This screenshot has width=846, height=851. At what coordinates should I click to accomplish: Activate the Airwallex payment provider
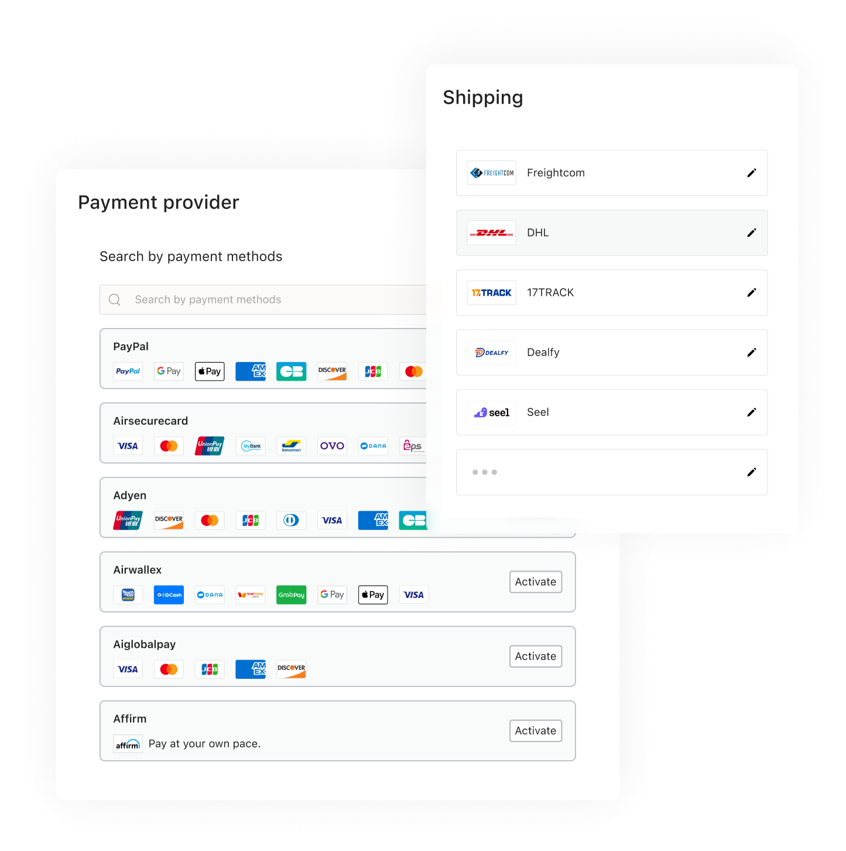536,582
